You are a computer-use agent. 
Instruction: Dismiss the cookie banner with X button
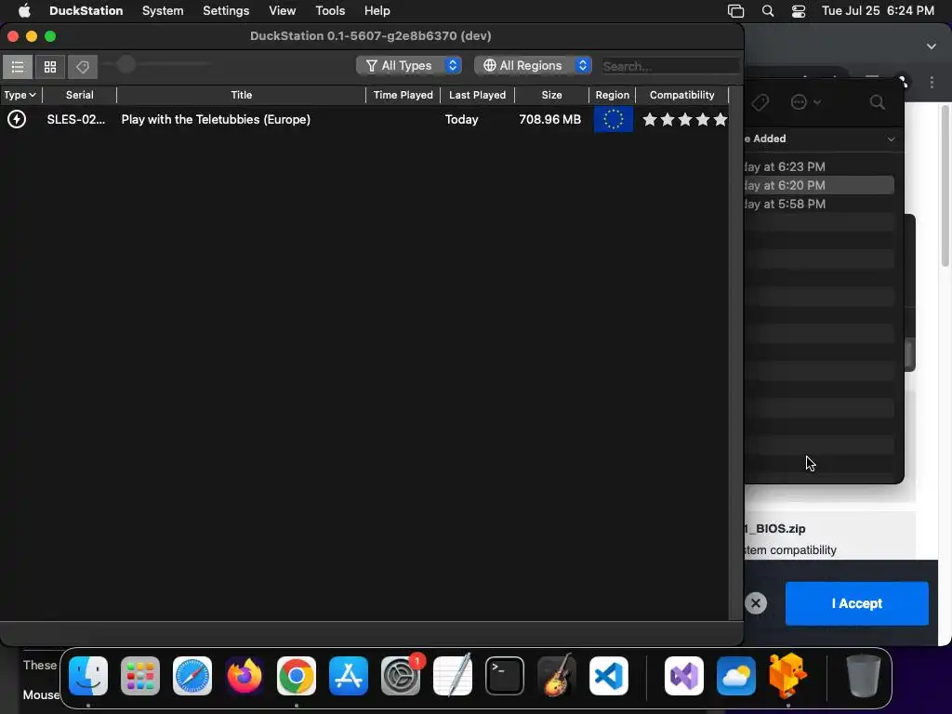click(756, 603)
